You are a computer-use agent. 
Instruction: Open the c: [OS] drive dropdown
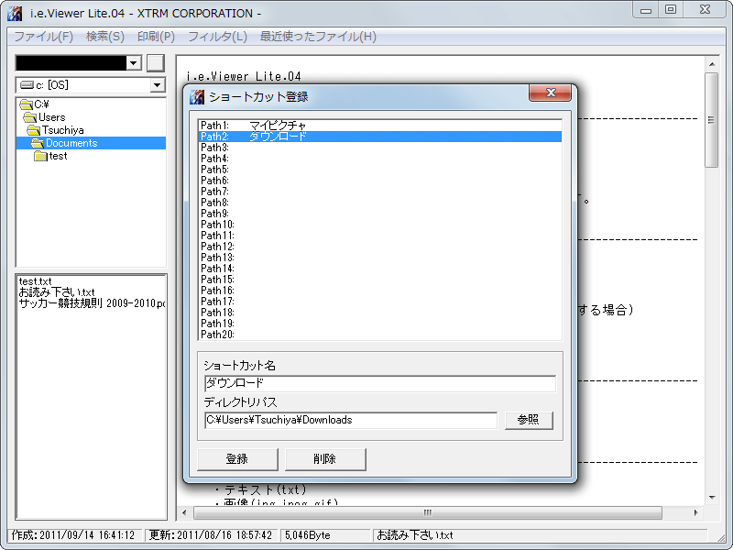click(x=157, y=85)
